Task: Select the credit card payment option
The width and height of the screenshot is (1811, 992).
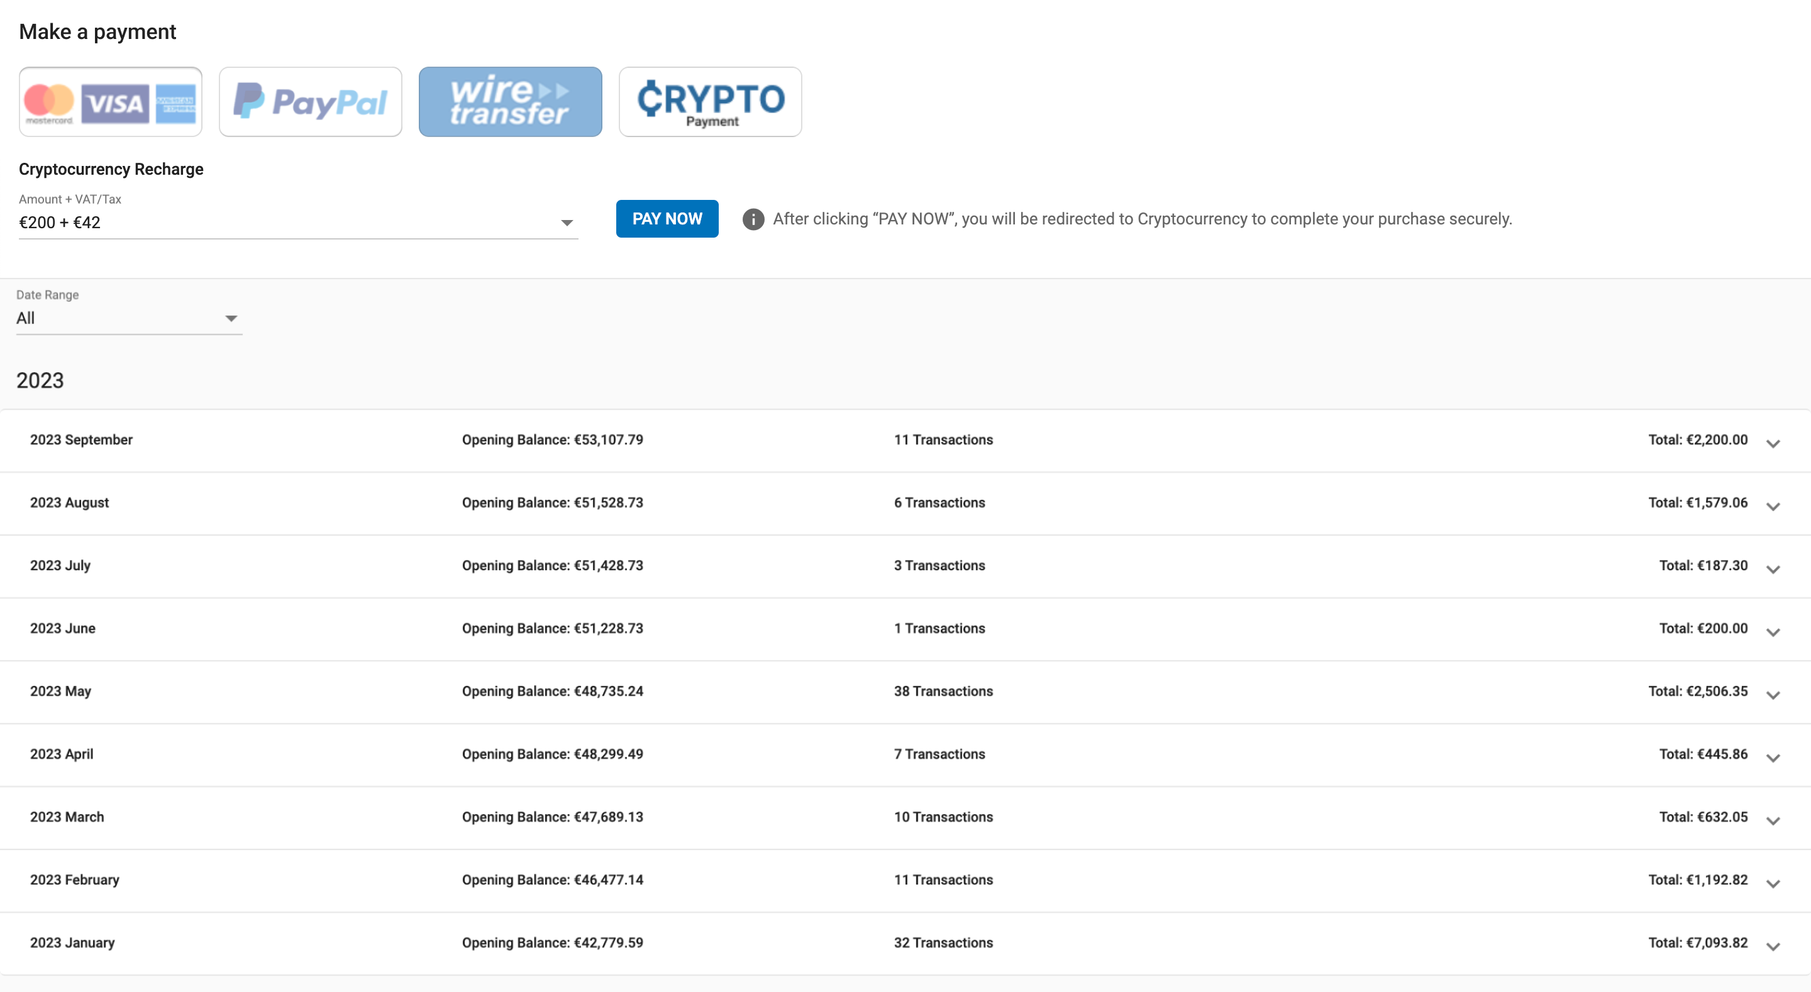Action: tap(111, 102)
